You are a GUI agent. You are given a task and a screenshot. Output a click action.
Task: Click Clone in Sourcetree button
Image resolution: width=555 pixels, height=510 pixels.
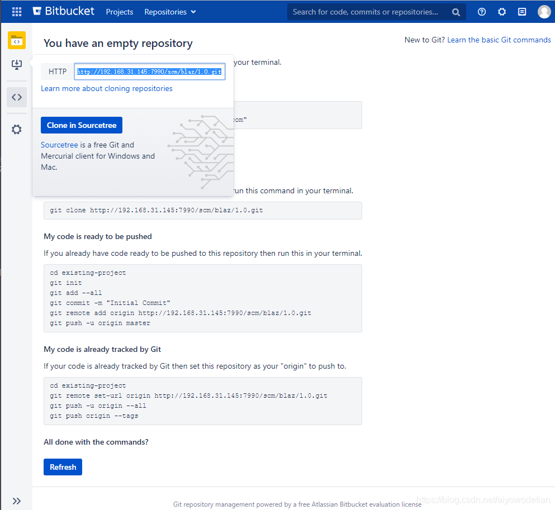(x=82, y=125)
